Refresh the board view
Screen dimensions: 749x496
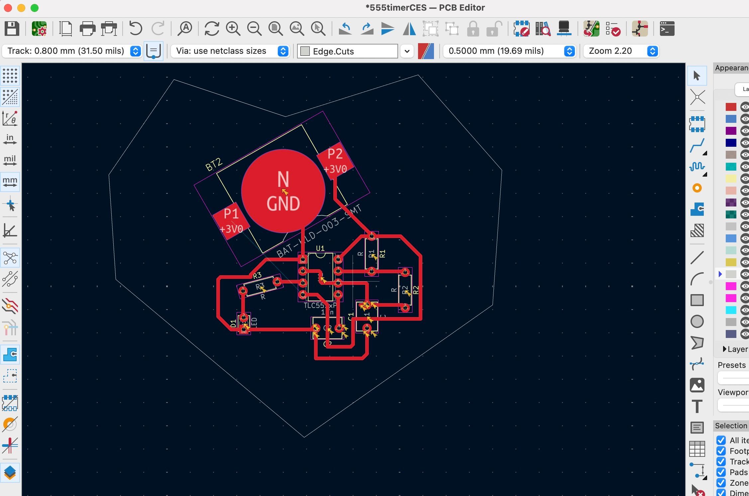point(212,29)
